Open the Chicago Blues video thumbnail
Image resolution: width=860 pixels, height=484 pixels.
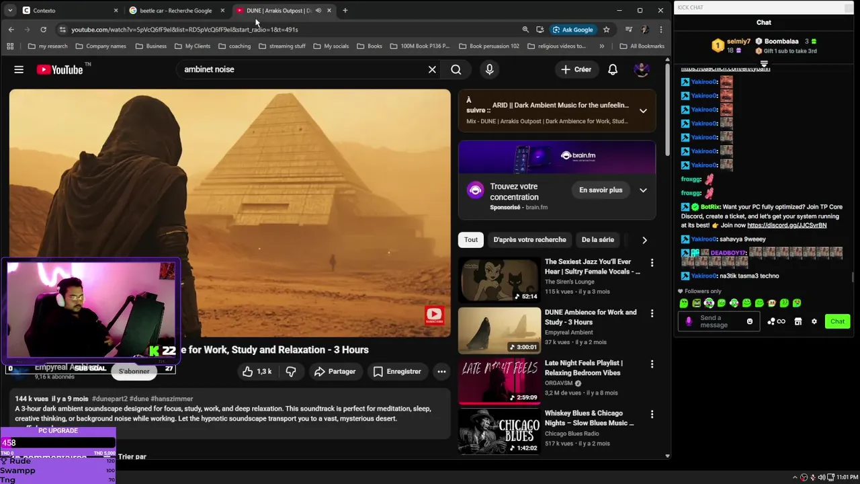pos(499,432)
